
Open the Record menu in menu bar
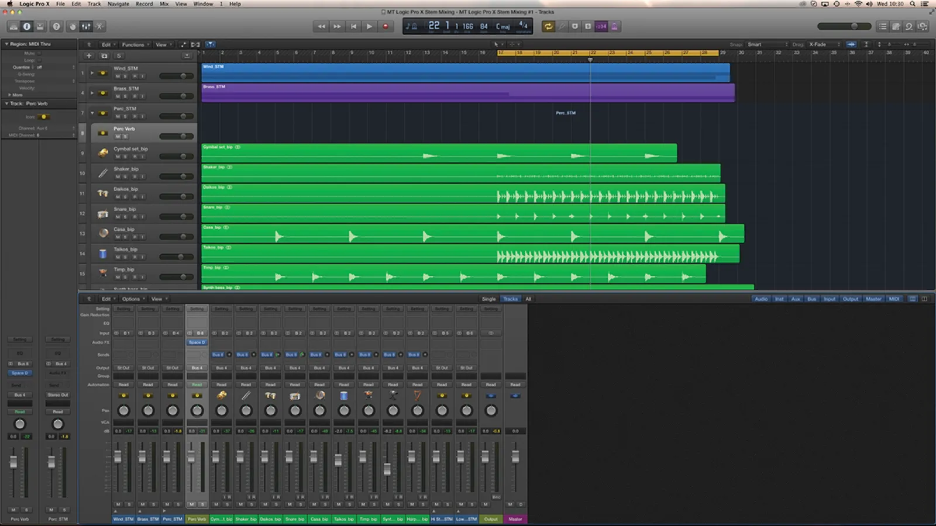click(x=144, y=4)
